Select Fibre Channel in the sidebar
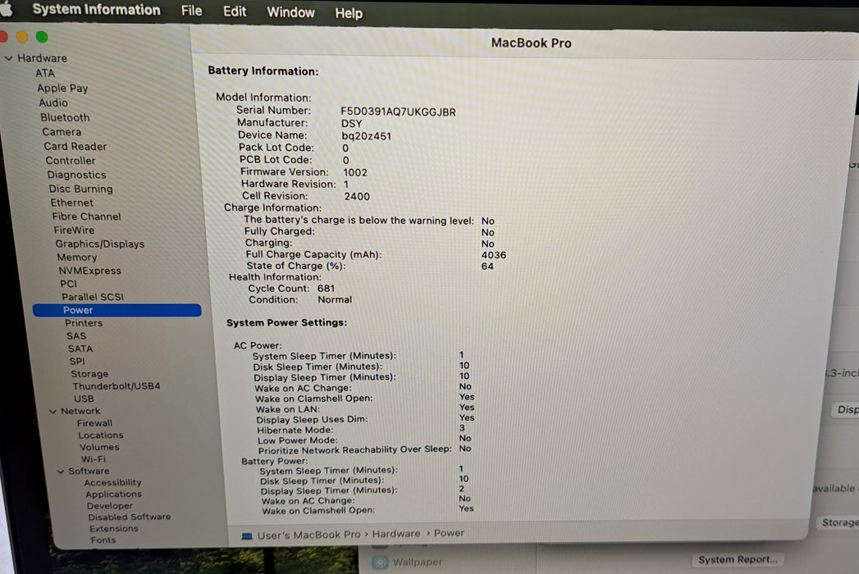The height and width of the screenshot is (574, 859). [x=87, y=216]
